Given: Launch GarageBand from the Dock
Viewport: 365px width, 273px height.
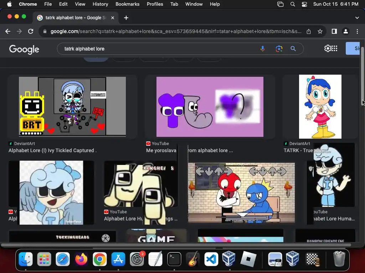Looking at the screenshot, I should point(193,259).
